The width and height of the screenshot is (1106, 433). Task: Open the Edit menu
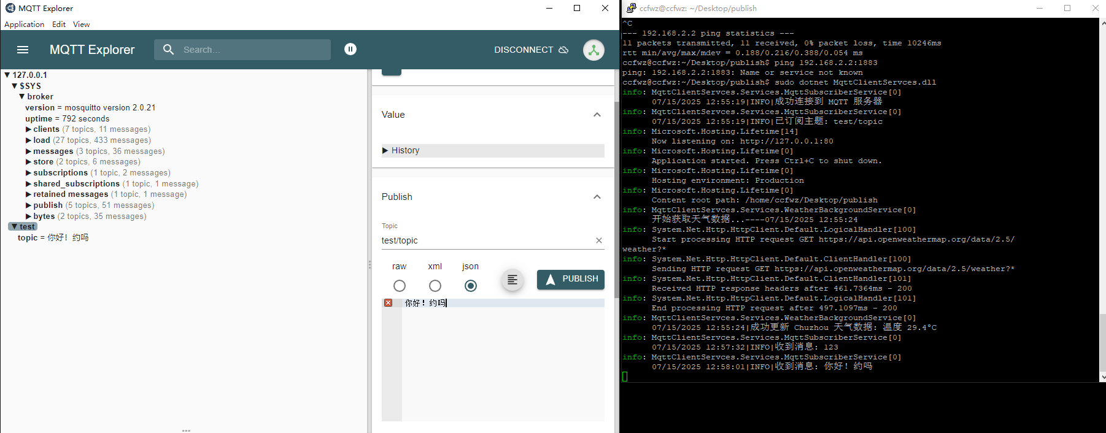[59, 25]
